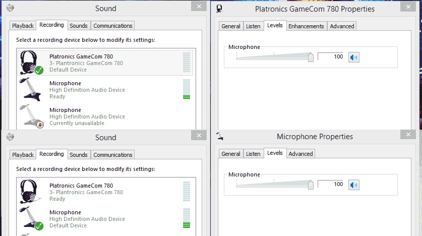Viewport: 422px width, 236px height.
Task: Click level value field in GameCom Properties
Action: (x=331, y=56)
